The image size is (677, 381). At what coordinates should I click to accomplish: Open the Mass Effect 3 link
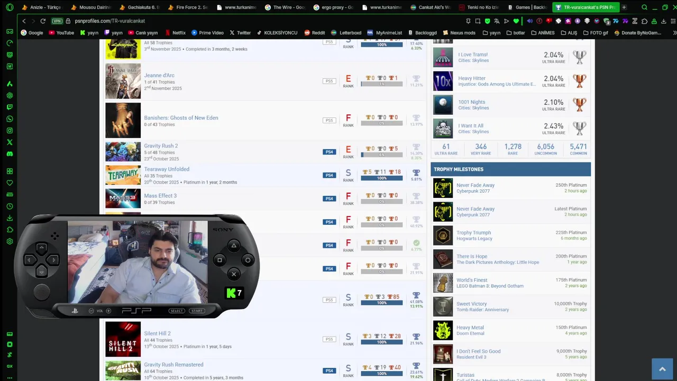click(x=160, y=196)
